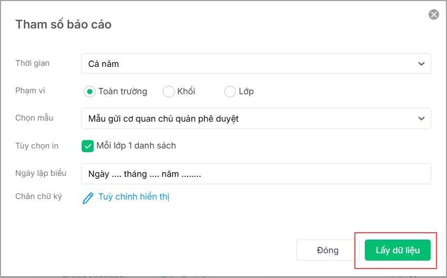Close the report parameters dialog with the X icon
This screenshot has width=447, height=278.
[434, 15]
